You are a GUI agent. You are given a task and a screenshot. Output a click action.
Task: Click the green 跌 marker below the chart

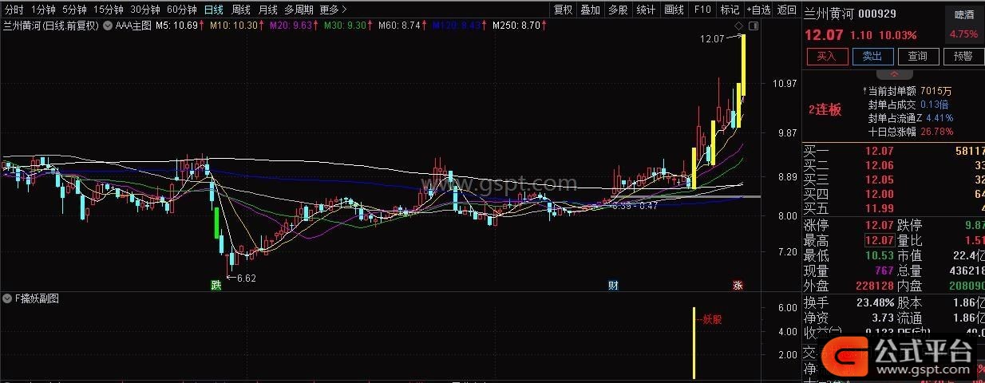pyautogui.click(x=216, y=285)
